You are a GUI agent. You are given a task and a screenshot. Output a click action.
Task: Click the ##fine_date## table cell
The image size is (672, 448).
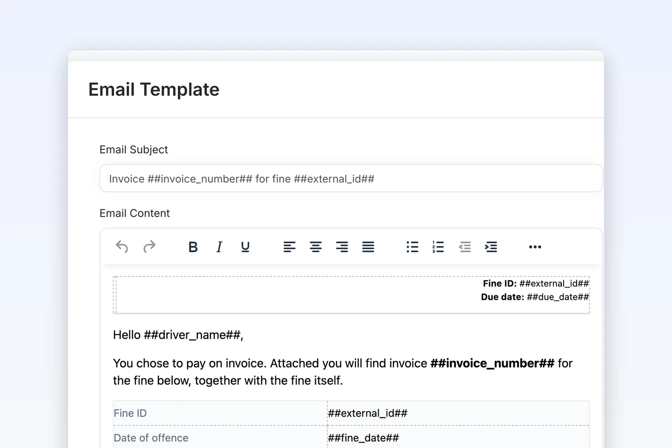tap(458, 438)
